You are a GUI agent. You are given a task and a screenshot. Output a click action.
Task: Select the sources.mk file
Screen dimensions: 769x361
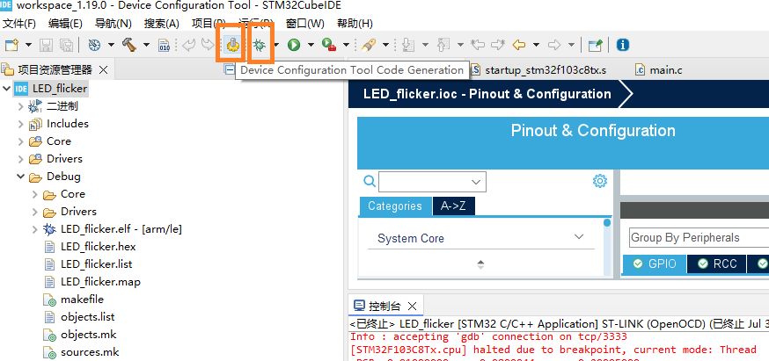pyautogui.click(x=90, y=352)
